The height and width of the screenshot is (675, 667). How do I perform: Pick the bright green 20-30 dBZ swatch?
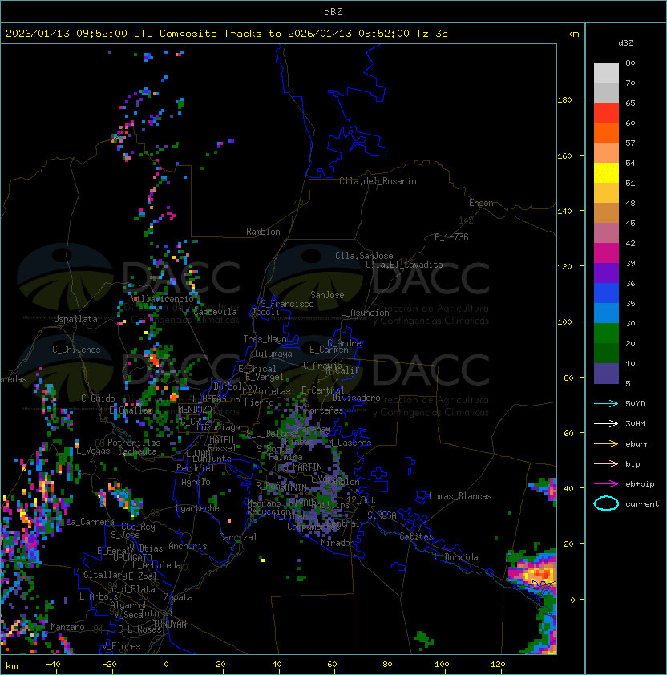(606, 333)
